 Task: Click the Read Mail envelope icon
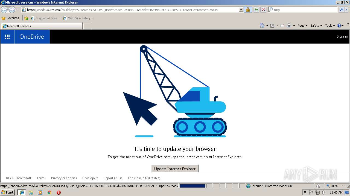tap(282, 26)
